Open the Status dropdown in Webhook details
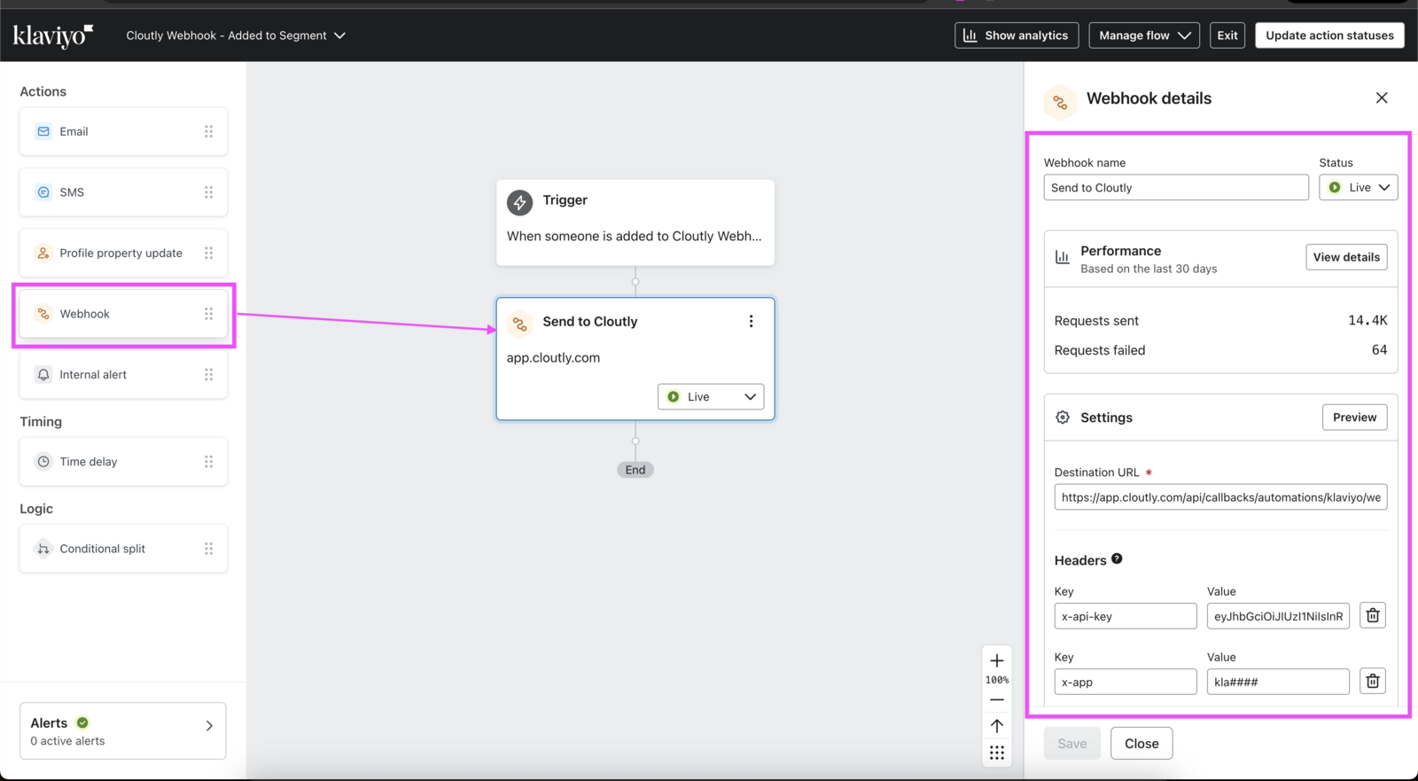The width and height of the screenshot is (1418, 781). [x=1358, y=187]
